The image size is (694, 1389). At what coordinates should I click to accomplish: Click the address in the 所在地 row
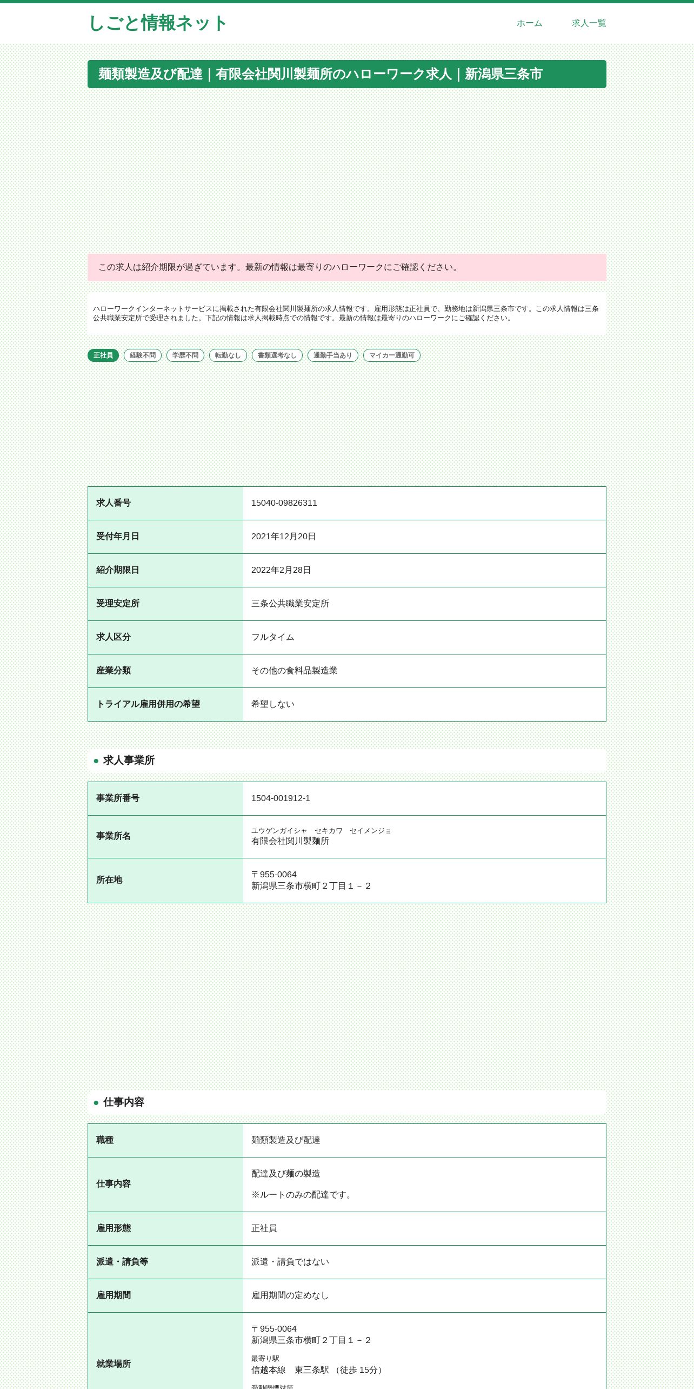click(x=311, y=880)
